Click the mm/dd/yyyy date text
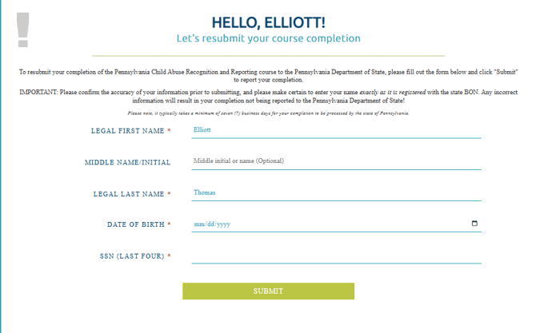The width and height of the screenshot is (536, 333). point(212,224)
